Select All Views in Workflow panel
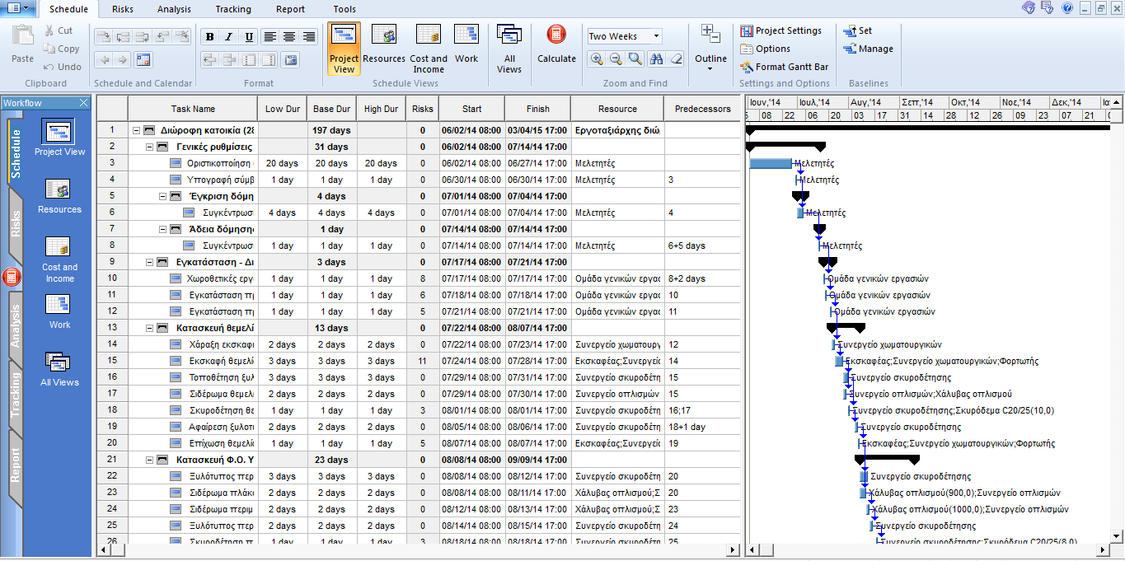The width and height of the screenshot is (1125, 561). point(59,368)
